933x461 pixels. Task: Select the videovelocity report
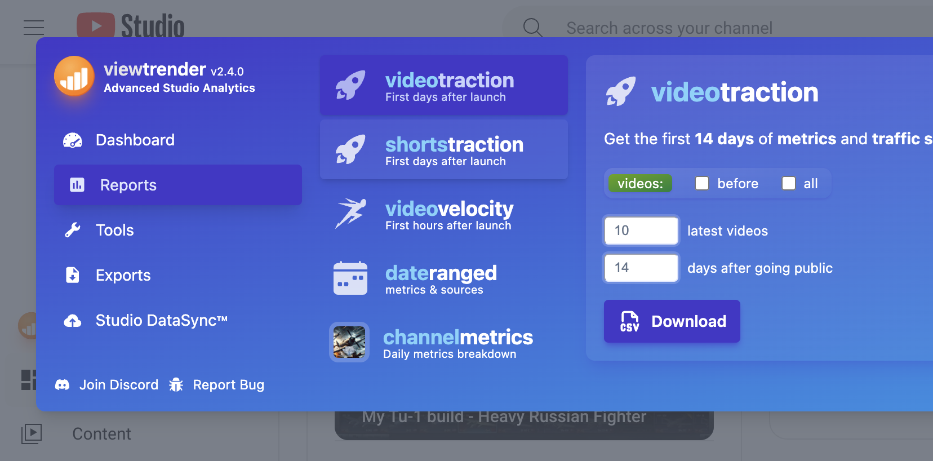coord(444,214)
